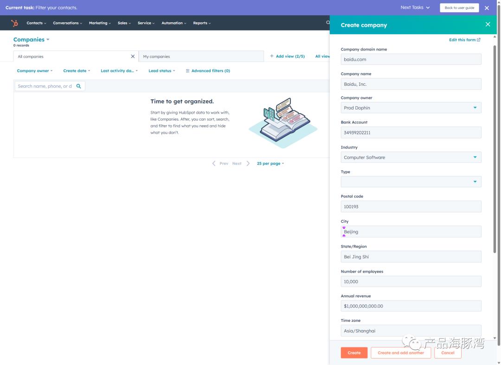The width and height of the screenshot is (501, 365).
Task: Click the Company domain name field
Action: click(411, 59)
